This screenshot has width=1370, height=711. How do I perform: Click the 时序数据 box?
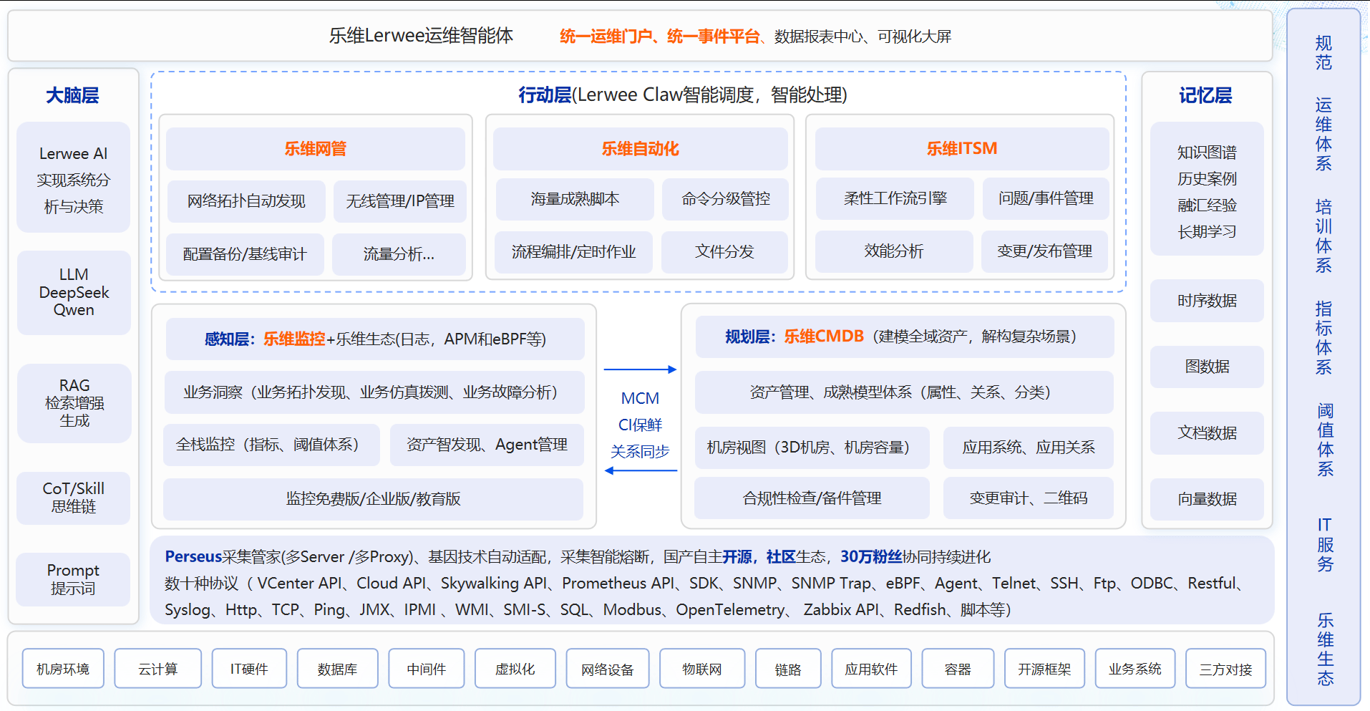coord(1207,301)
